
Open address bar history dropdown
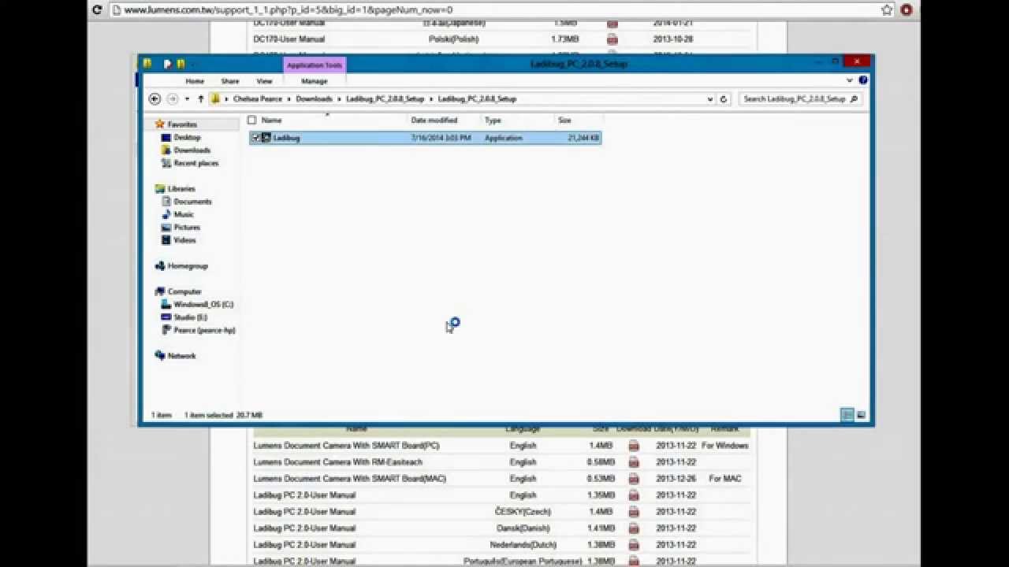pyautogui.click(x=710, y=99)
